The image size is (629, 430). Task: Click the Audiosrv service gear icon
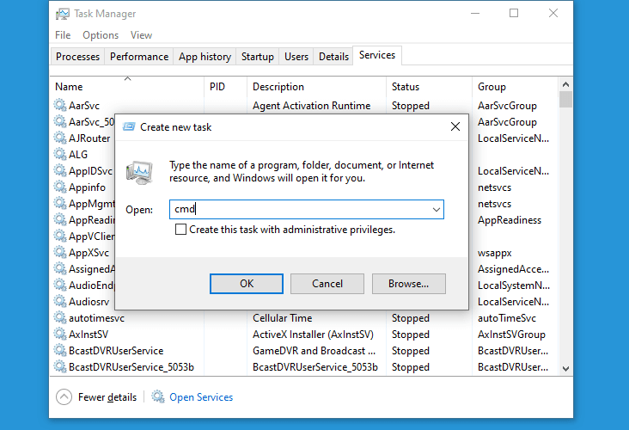pos(60,301)
